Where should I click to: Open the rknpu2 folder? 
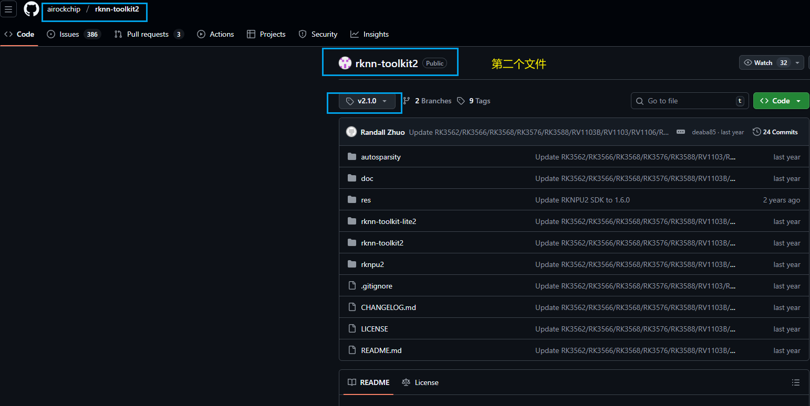tap(372, 264)
